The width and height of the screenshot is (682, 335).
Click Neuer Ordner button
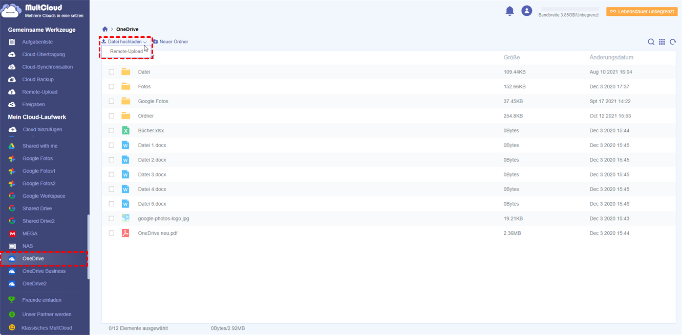pos(170,42)
